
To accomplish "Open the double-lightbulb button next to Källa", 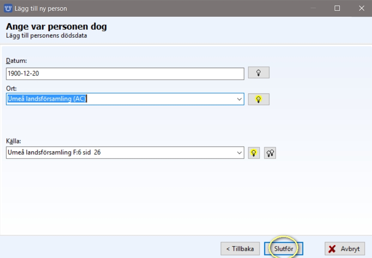I will pos(270,153).
